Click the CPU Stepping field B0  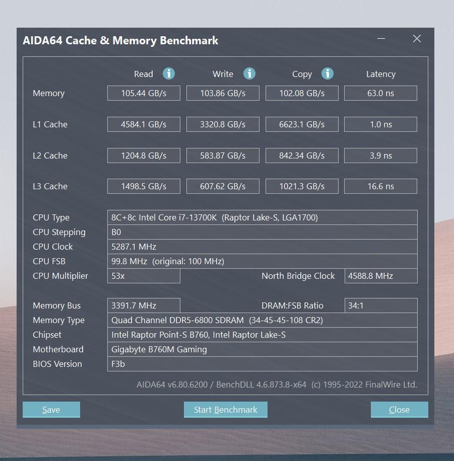coord(263,233)
